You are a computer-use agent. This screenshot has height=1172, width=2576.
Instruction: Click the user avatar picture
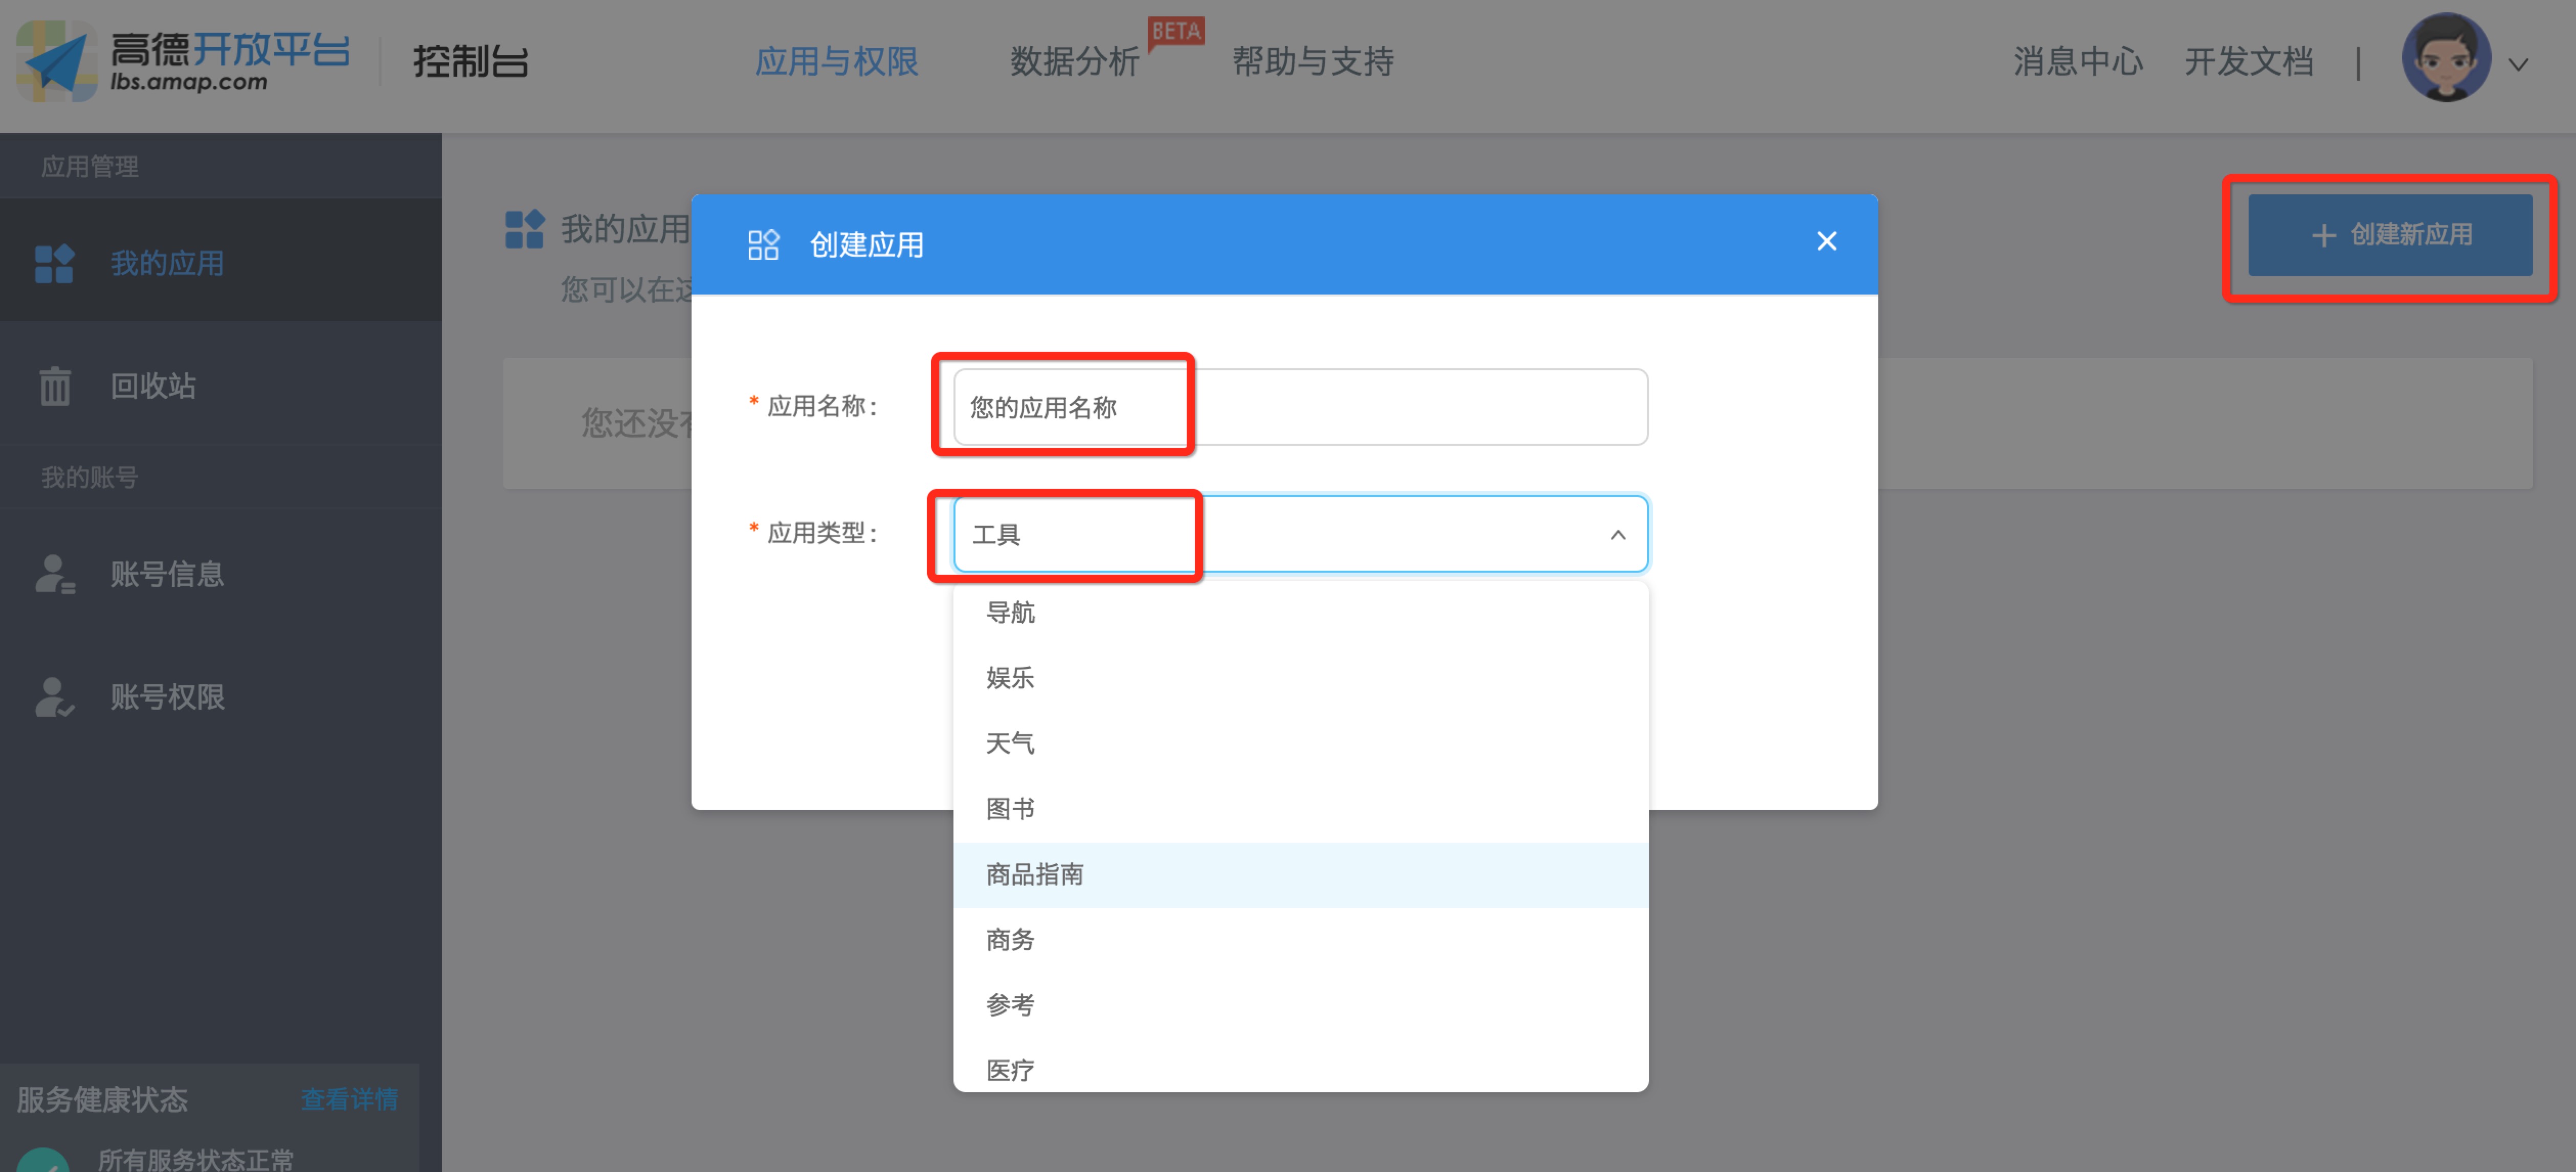(2445, 59)
